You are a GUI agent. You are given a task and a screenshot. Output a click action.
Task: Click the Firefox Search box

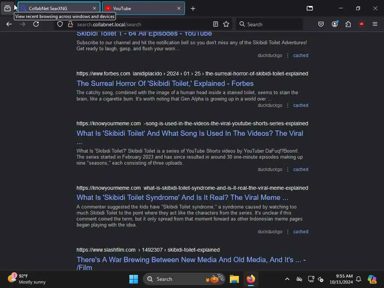(x=269, y=24)
